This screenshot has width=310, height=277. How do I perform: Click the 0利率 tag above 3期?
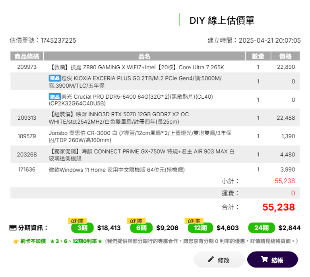[x=77, y=221]
